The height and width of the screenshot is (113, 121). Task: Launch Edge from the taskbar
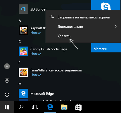coord(50,107)
